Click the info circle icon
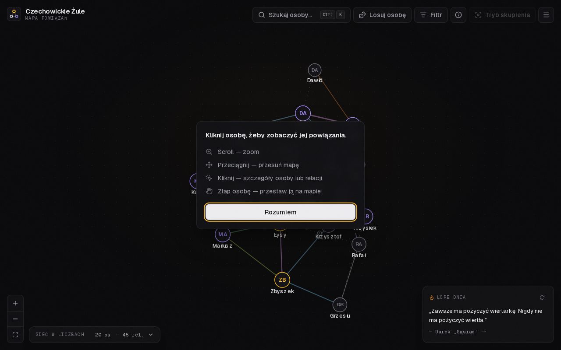This screenshot has height=350, width=561. (x=458, y=15)
